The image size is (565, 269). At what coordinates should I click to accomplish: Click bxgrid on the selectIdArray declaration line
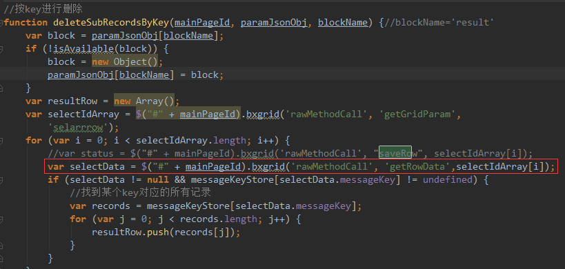[263, 114]
